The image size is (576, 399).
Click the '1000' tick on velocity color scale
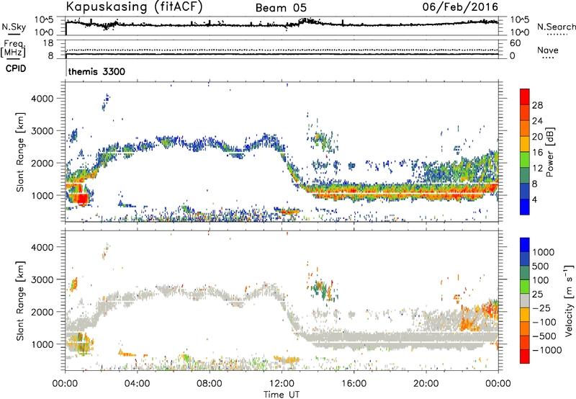[x=544, y=252]
